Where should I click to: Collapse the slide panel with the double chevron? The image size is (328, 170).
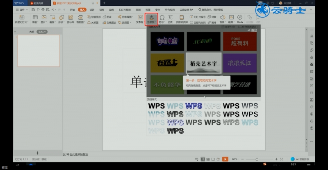click(x=15, y=32)
